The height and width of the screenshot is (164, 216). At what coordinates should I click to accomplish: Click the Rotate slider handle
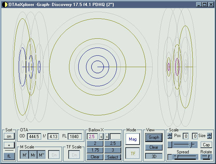[209, 157]
